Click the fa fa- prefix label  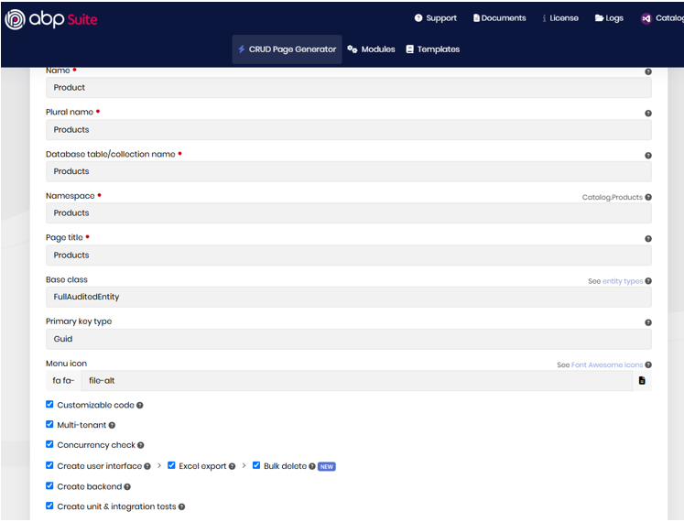pyautogui.click(x=64, y=381)
